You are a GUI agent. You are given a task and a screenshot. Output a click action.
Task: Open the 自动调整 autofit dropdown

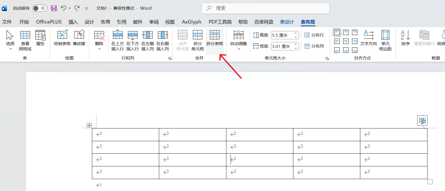pos(239,40)
